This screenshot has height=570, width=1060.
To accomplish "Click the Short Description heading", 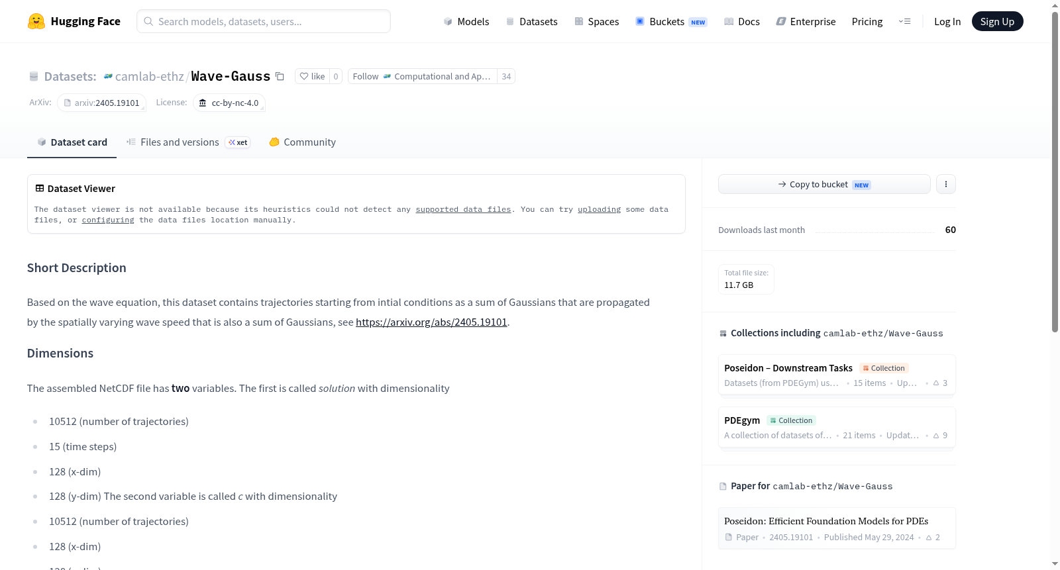I will point(77,267).
